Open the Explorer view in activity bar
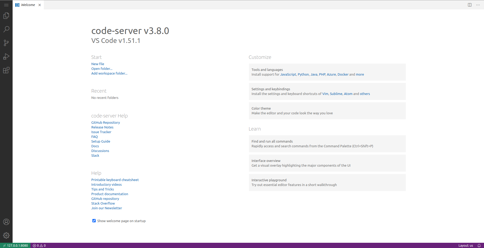484x248 pixels. 6,16
